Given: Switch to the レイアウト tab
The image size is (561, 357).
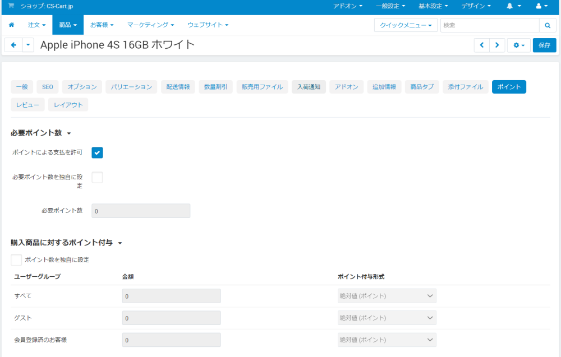Looking at the screenshot, I should point(68,105).
